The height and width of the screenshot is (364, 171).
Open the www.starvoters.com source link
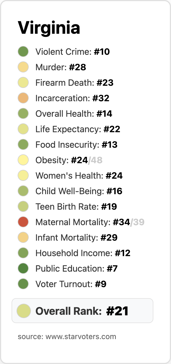[x=81, y=337]
